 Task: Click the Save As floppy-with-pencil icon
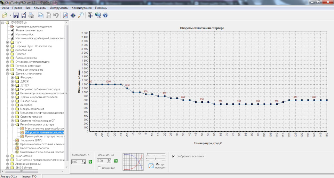(24, 15)
